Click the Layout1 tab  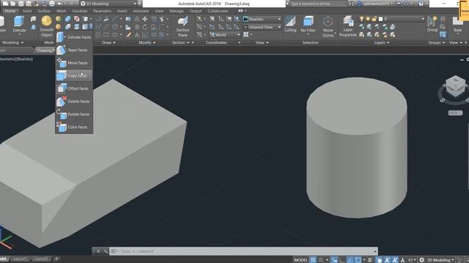[x=20, y=259]
